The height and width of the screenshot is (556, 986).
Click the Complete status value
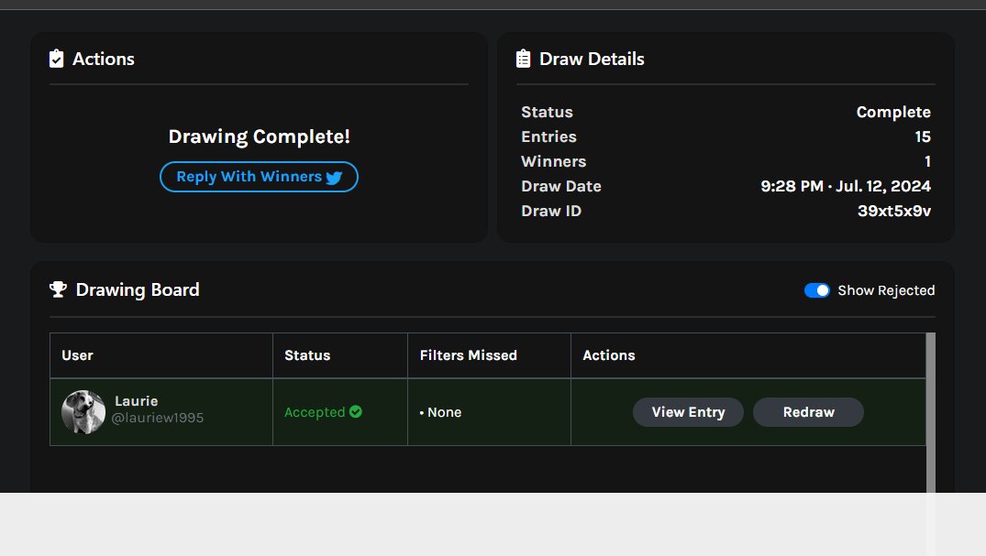pyautogui.click(x=893, y=113)
